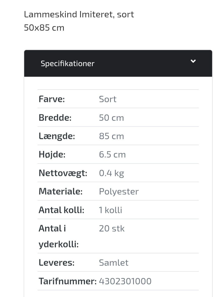The width and height of the screenshot is (223, 297).
Task: Click the Tarifnummer label
Action: click(68, 281)
